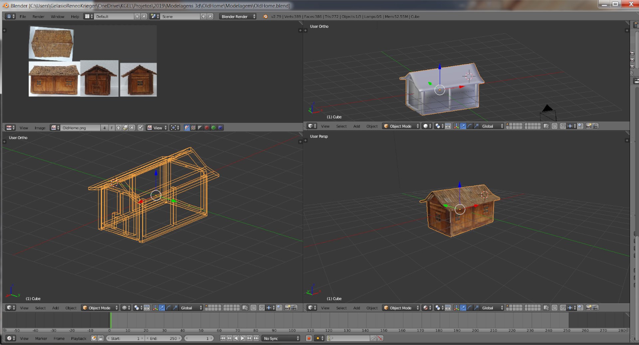Click the End frame field showing 250
Image resolution: width=639 pixels, height=345 pixels.
point(164,338)
